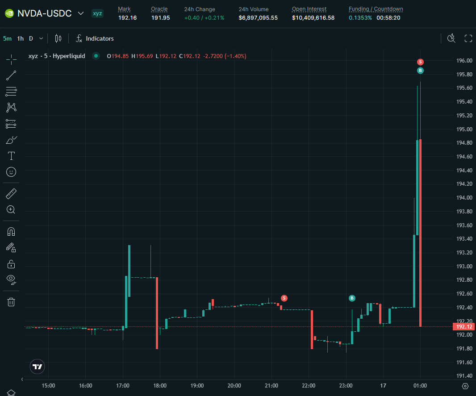Expand the timeframe dropdown arrow

click(41, 38)
